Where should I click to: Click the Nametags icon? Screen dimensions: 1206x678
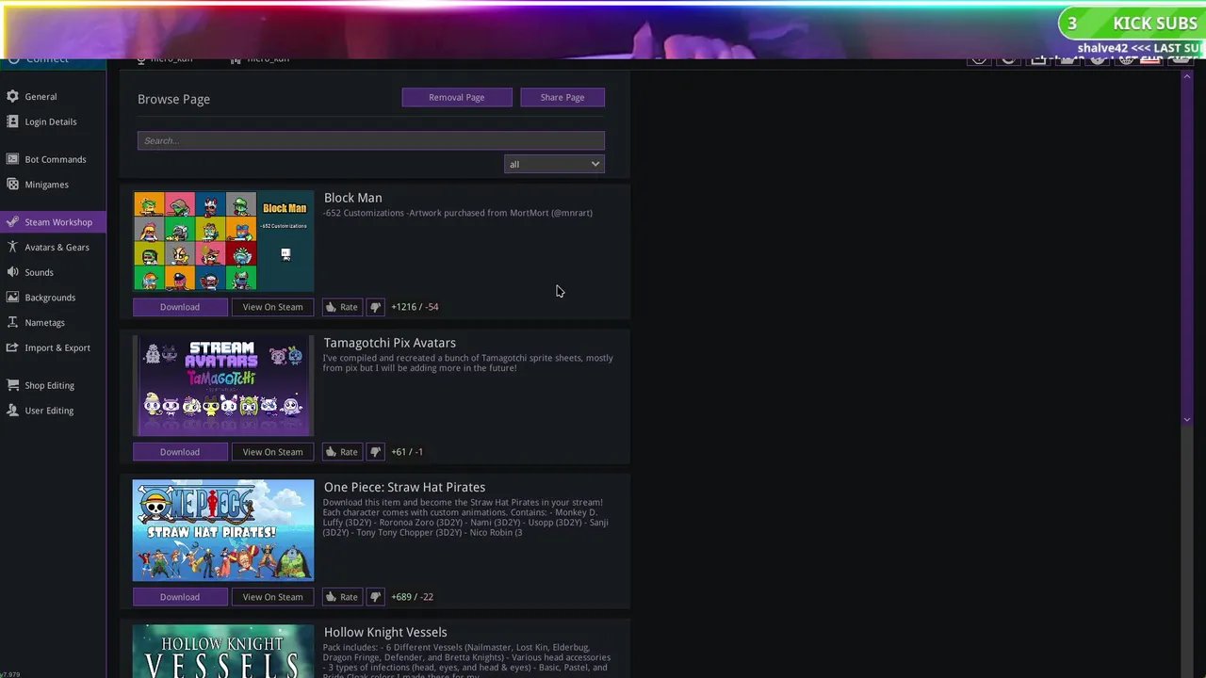12,322
